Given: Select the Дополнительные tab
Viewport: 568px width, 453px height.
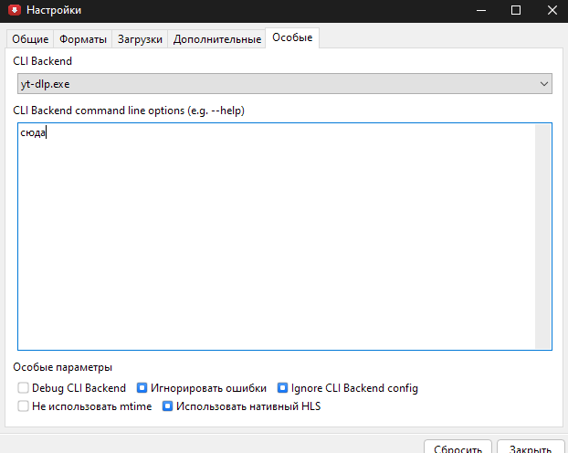Looking at the screenshot, I should [216, 39].
